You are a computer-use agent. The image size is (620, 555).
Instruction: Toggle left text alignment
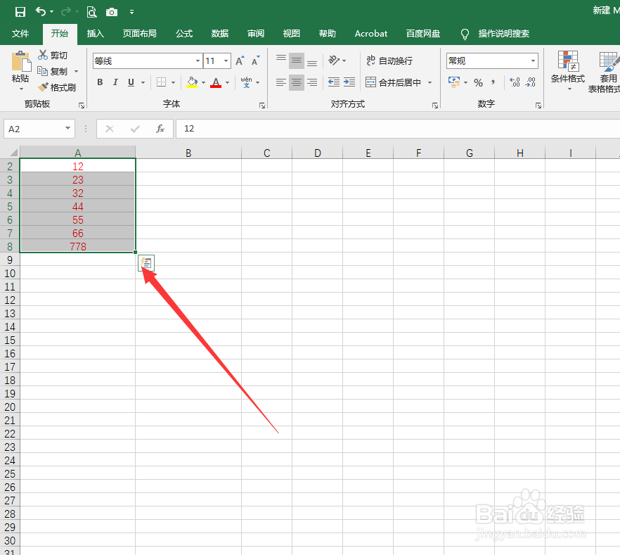[x=280, y=82]
